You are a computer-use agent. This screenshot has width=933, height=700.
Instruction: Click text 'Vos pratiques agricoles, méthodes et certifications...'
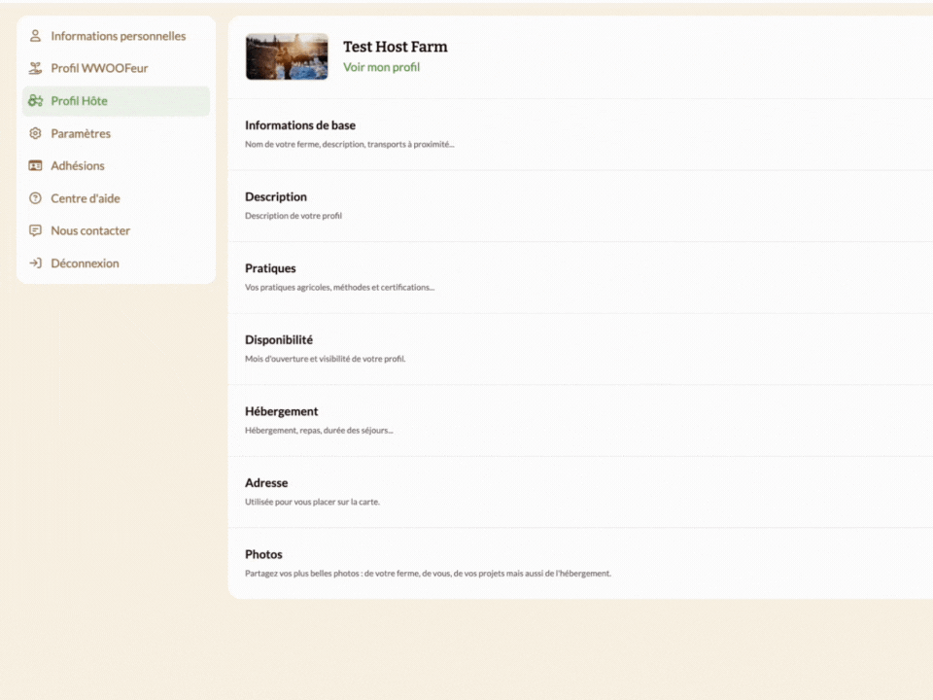[340, 287]
